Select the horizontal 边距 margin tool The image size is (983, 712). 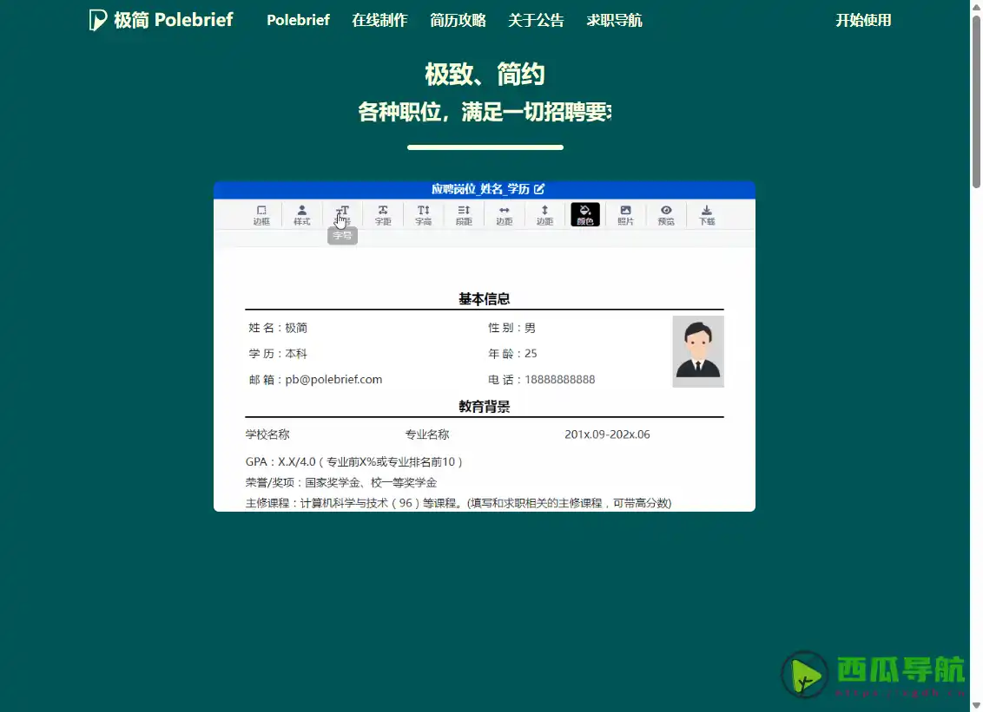504,214
